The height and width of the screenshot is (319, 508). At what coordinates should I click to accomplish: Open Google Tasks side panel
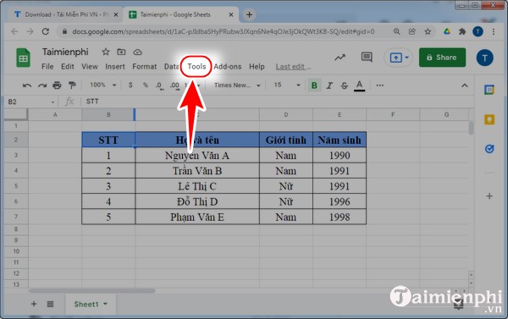489,149
